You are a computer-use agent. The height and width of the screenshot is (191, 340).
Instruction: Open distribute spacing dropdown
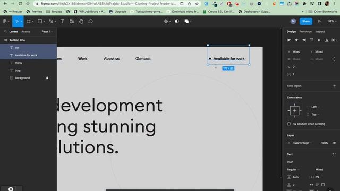tap(334, 40)
